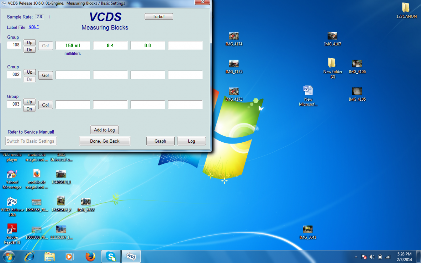Image resolution: width=421 pixels, height=263 pixels.
Task: Open the Adobe Reader XI desktop shortcut
Action: point(12,234)
